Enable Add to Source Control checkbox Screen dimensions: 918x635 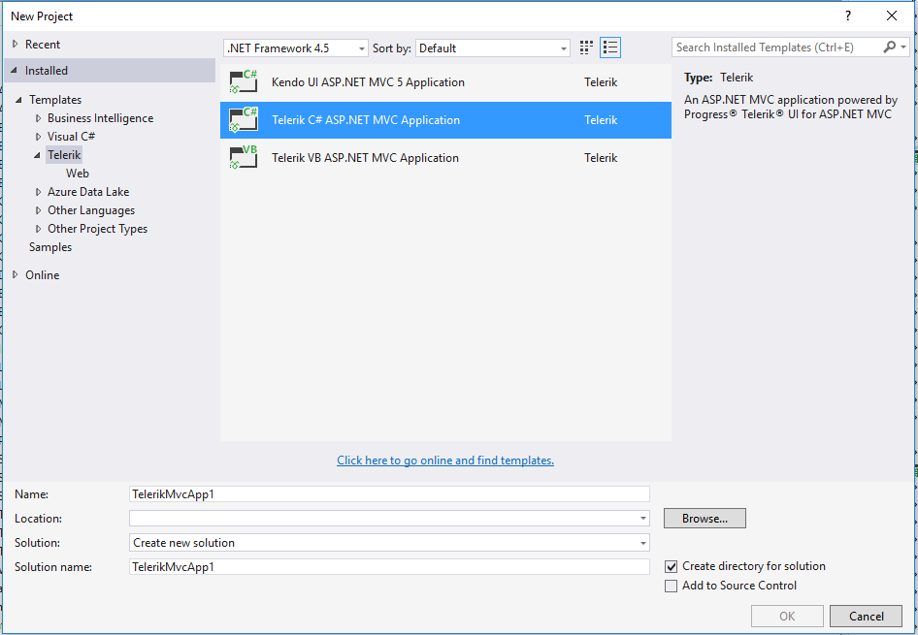pos(671,586)
